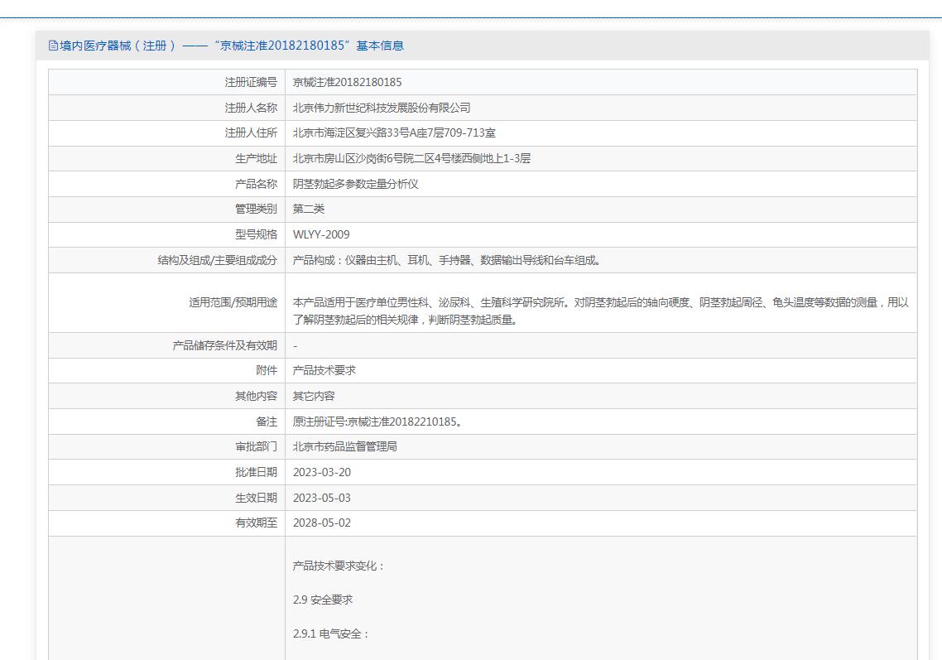Click label 产品储存条件及有效期
942x660 pixels.
224,345
